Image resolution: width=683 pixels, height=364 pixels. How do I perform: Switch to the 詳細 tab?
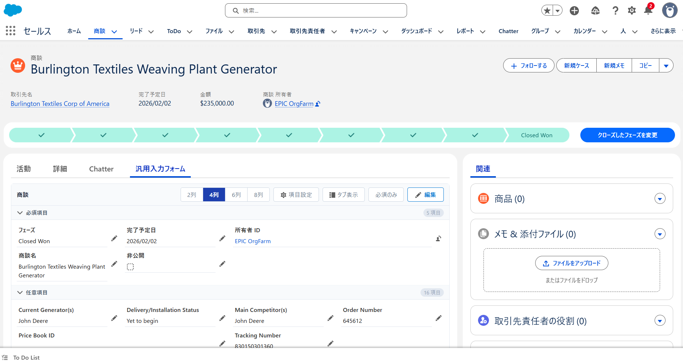pyautogui.click(x=60, y=169)
